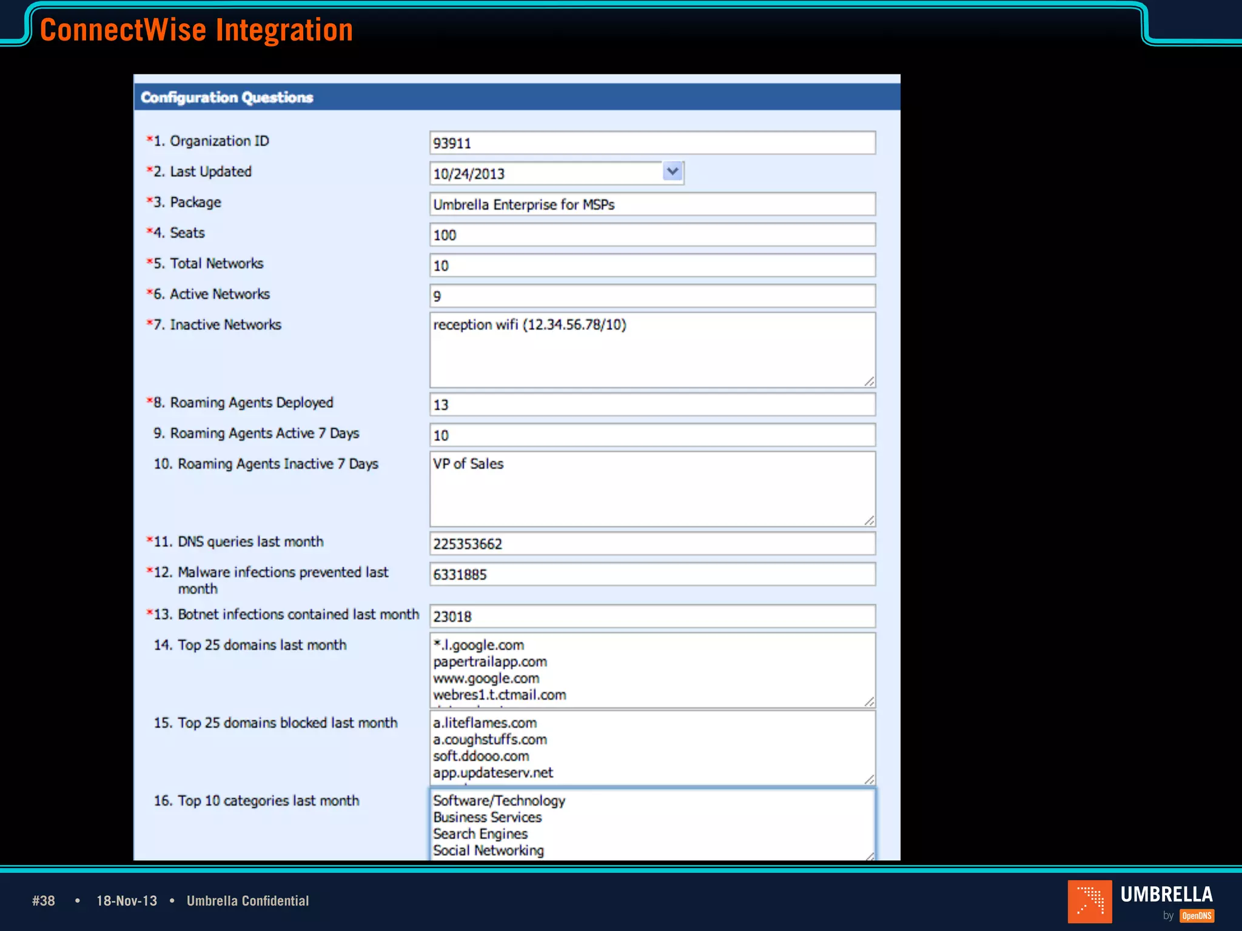Viewport: 1242px width, 931px height.
Task: Select the Package text field
Action: [652, 204]
